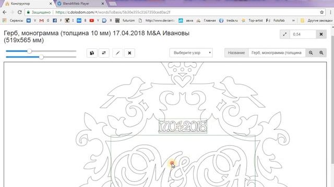Bookmark the page with the star
This screenshot has width=334, height=187.
[x=321, y=12]
